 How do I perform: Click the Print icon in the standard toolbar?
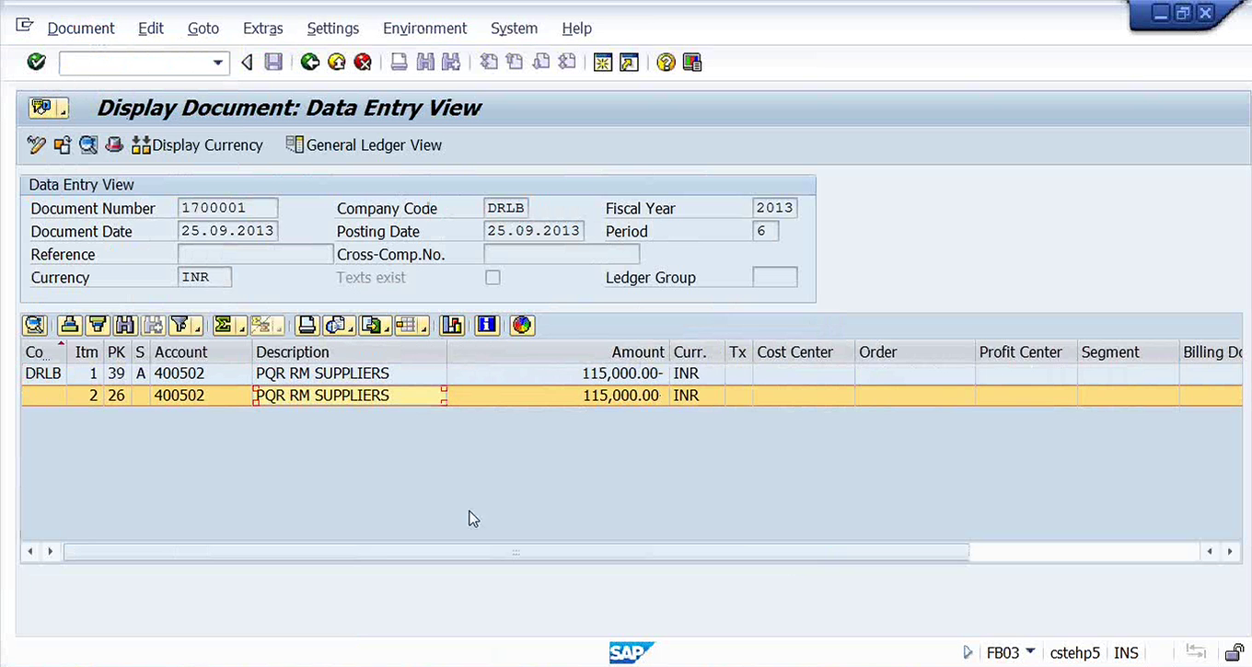click(x=400, y=63)
